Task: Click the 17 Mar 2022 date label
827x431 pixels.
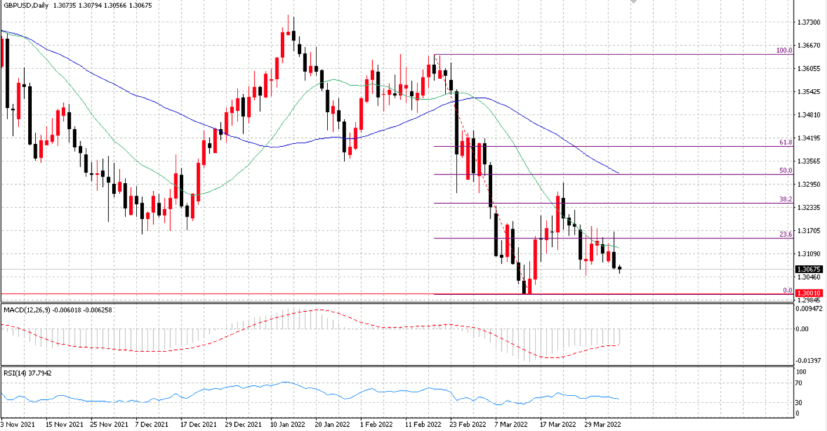Action: click(x=557, y=424)
